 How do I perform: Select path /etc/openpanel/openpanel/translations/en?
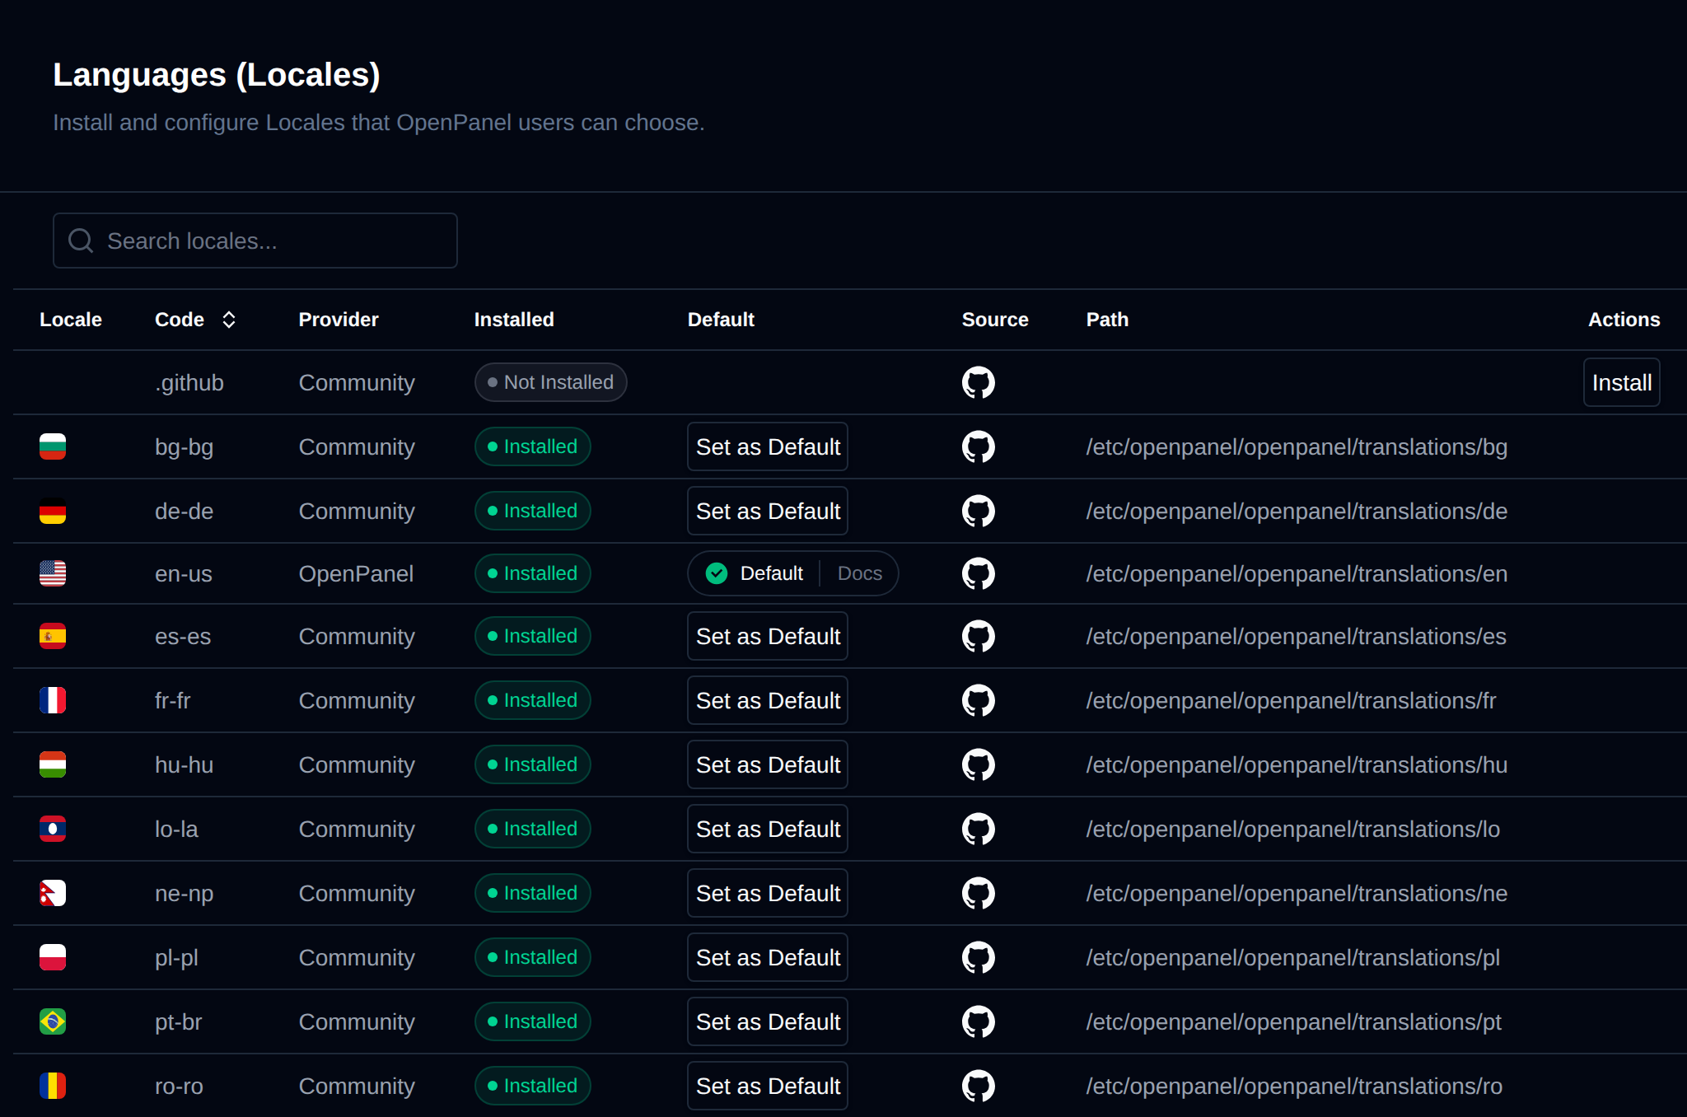[x=1297, y=573]
